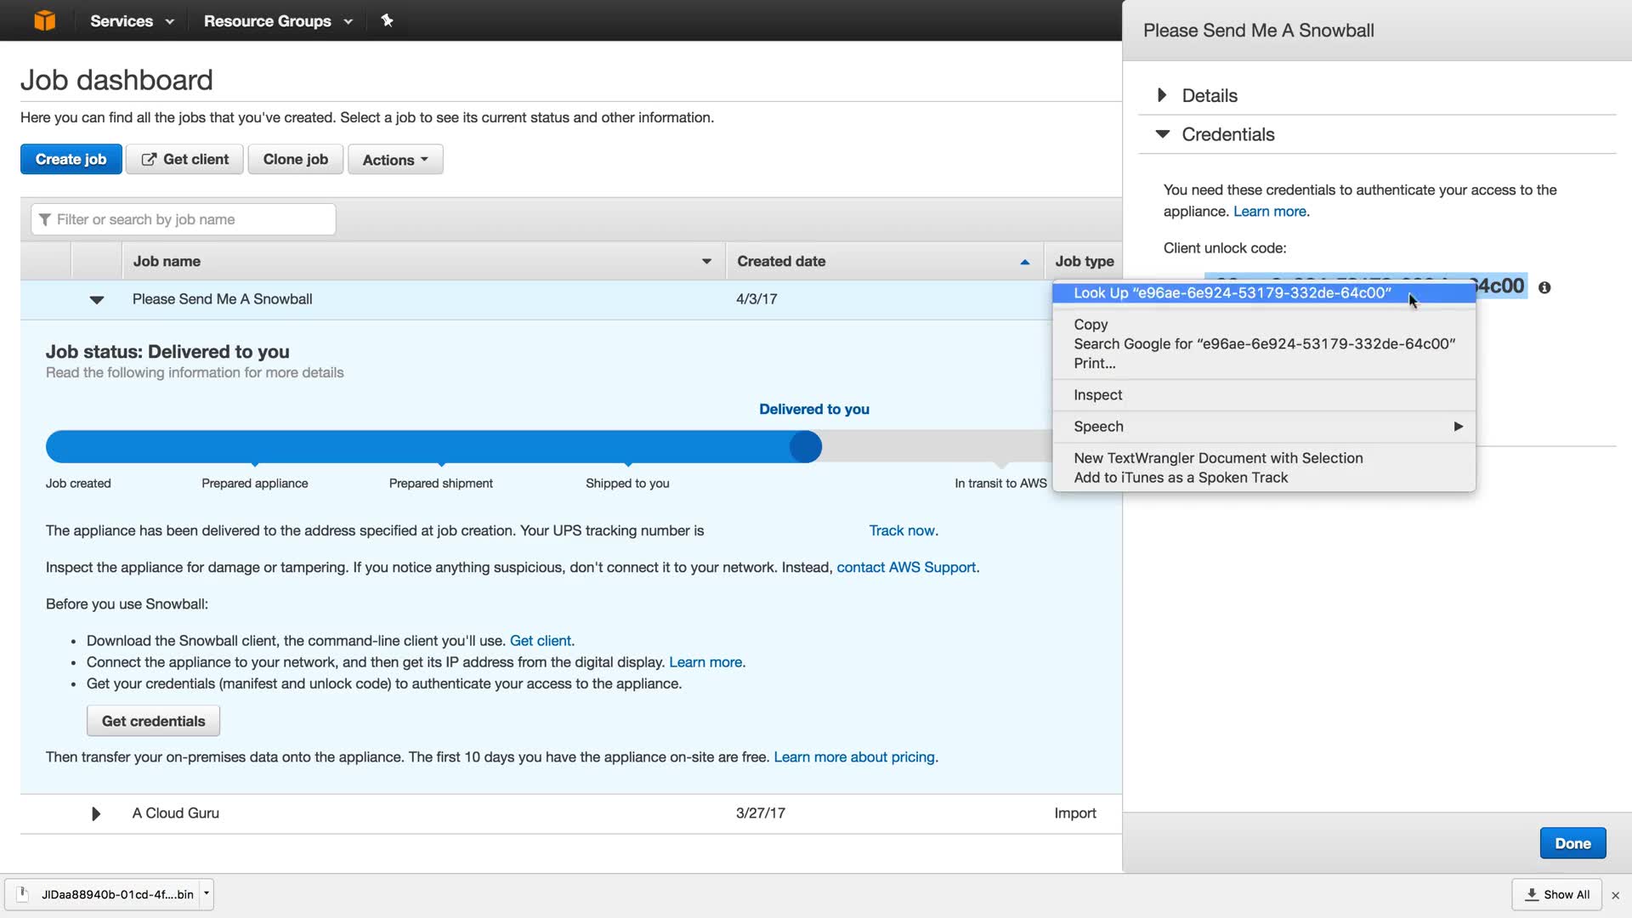Screen dimensions: 1632x918
Task: Close the downloads bar with X icon
Action: [x=1615, y=895]
